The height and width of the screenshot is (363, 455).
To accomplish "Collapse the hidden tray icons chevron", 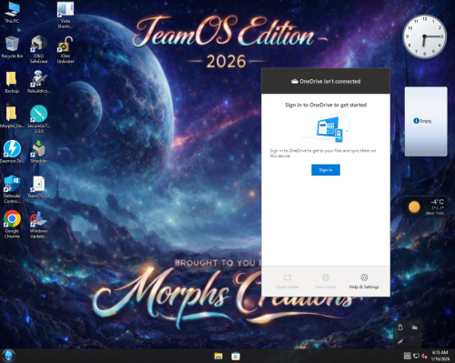I will pyautogui.click(x=408, y=356).
